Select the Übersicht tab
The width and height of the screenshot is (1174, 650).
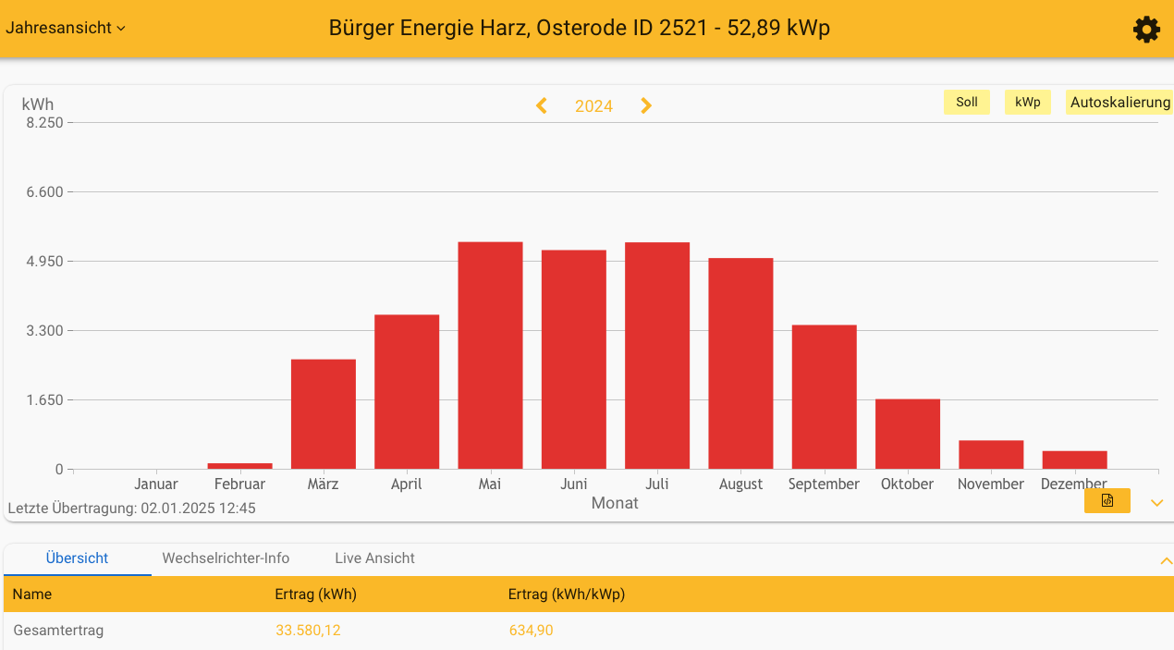point(77,558)
